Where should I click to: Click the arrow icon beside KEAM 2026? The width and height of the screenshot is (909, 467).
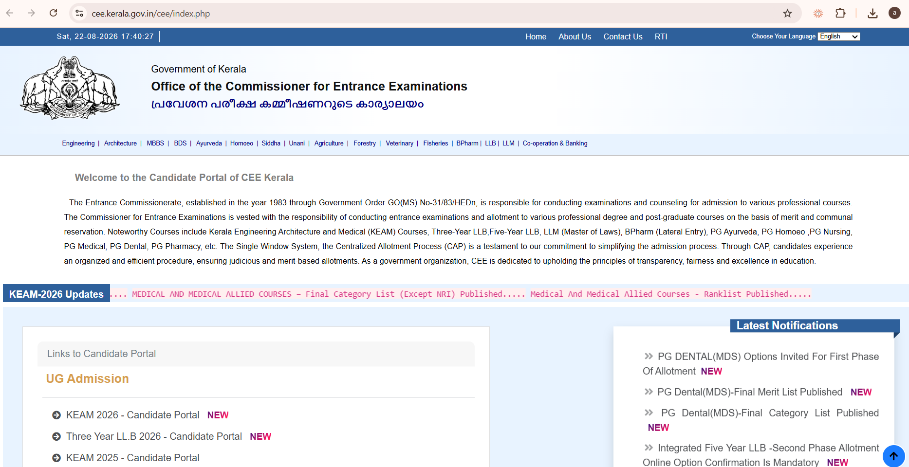[56, 415]
